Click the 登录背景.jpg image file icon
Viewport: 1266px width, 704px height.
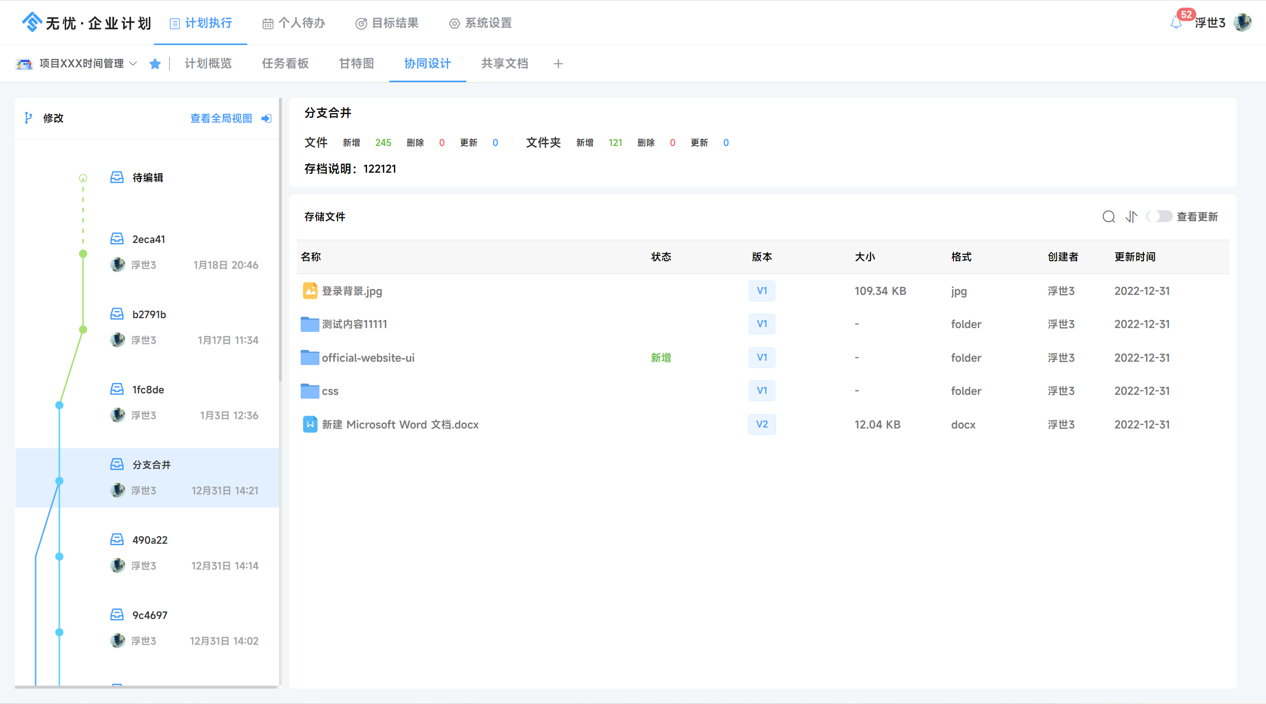coord(310,291)
